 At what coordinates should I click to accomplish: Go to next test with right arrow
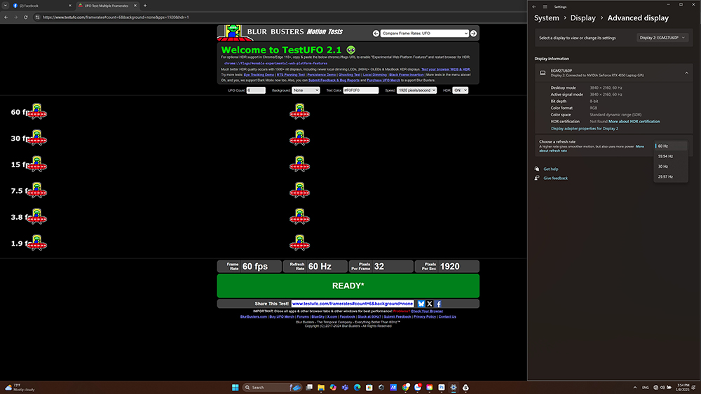[x=473, y=34]
